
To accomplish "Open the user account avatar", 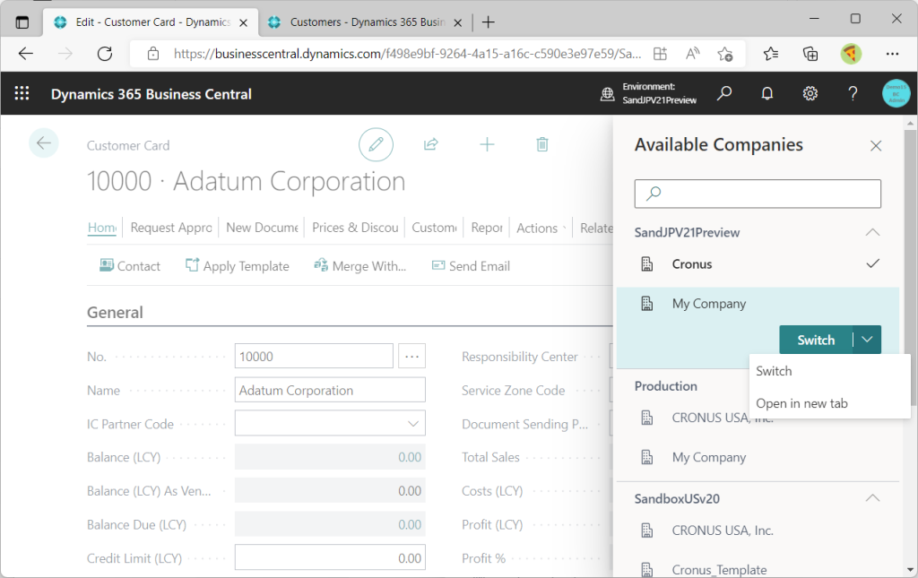I will coord(896,93).
